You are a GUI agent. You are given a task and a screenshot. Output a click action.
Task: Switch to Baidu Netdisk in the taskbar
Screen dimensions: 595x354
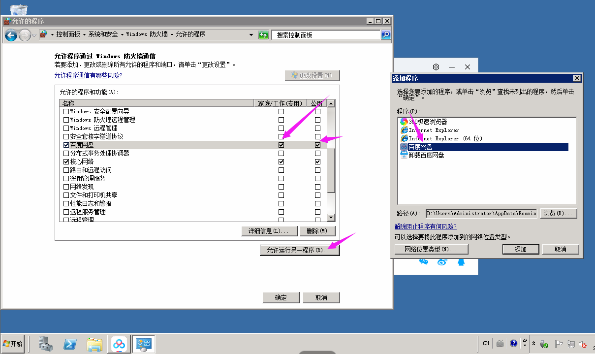[120, 344]
